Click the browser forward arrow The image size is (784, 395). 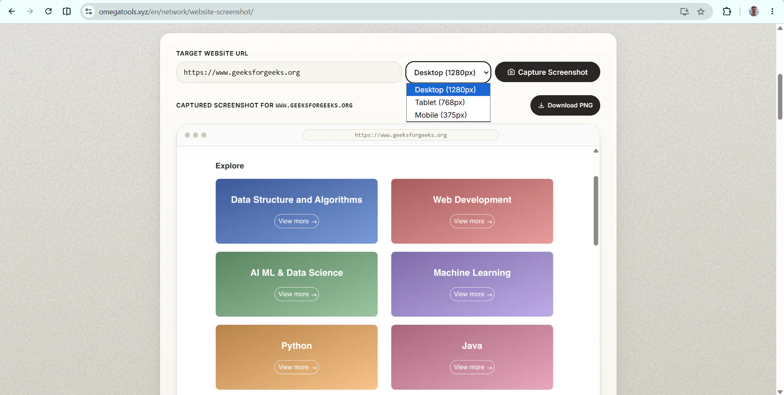[x=30, y=11]
